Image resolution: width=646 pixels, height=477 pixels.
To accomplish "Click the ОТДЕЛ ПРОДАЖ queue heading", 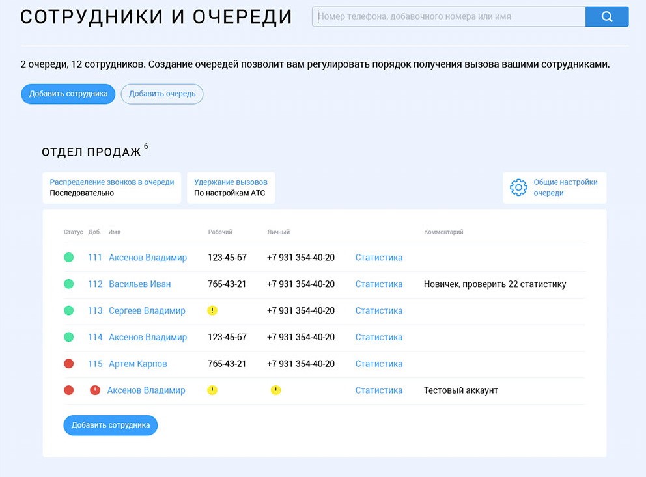I will [91, 152].
